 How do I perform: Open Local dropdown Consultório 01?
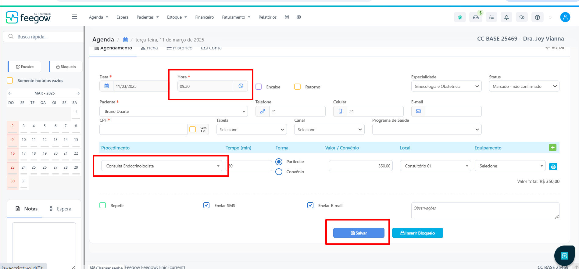tap(435, 166)
